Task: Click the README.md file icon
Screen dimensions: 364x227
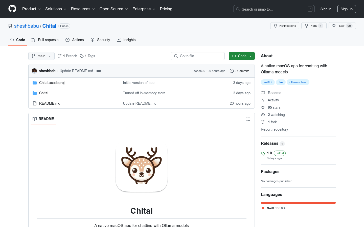Action: coord(35,103)
